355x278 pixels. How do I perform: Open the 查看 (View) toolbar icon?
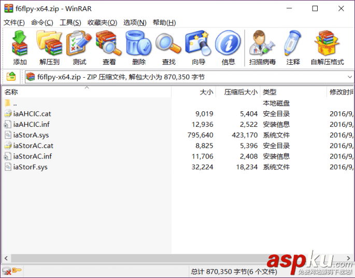[109, 43]
